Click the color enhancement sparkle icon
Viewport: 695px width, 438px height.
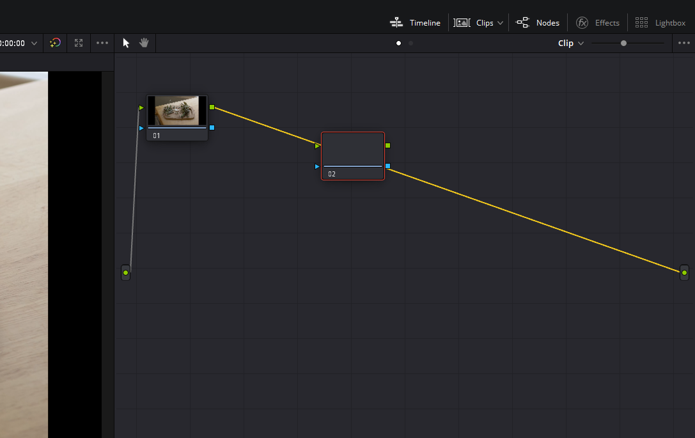click(x=56, y=43)
